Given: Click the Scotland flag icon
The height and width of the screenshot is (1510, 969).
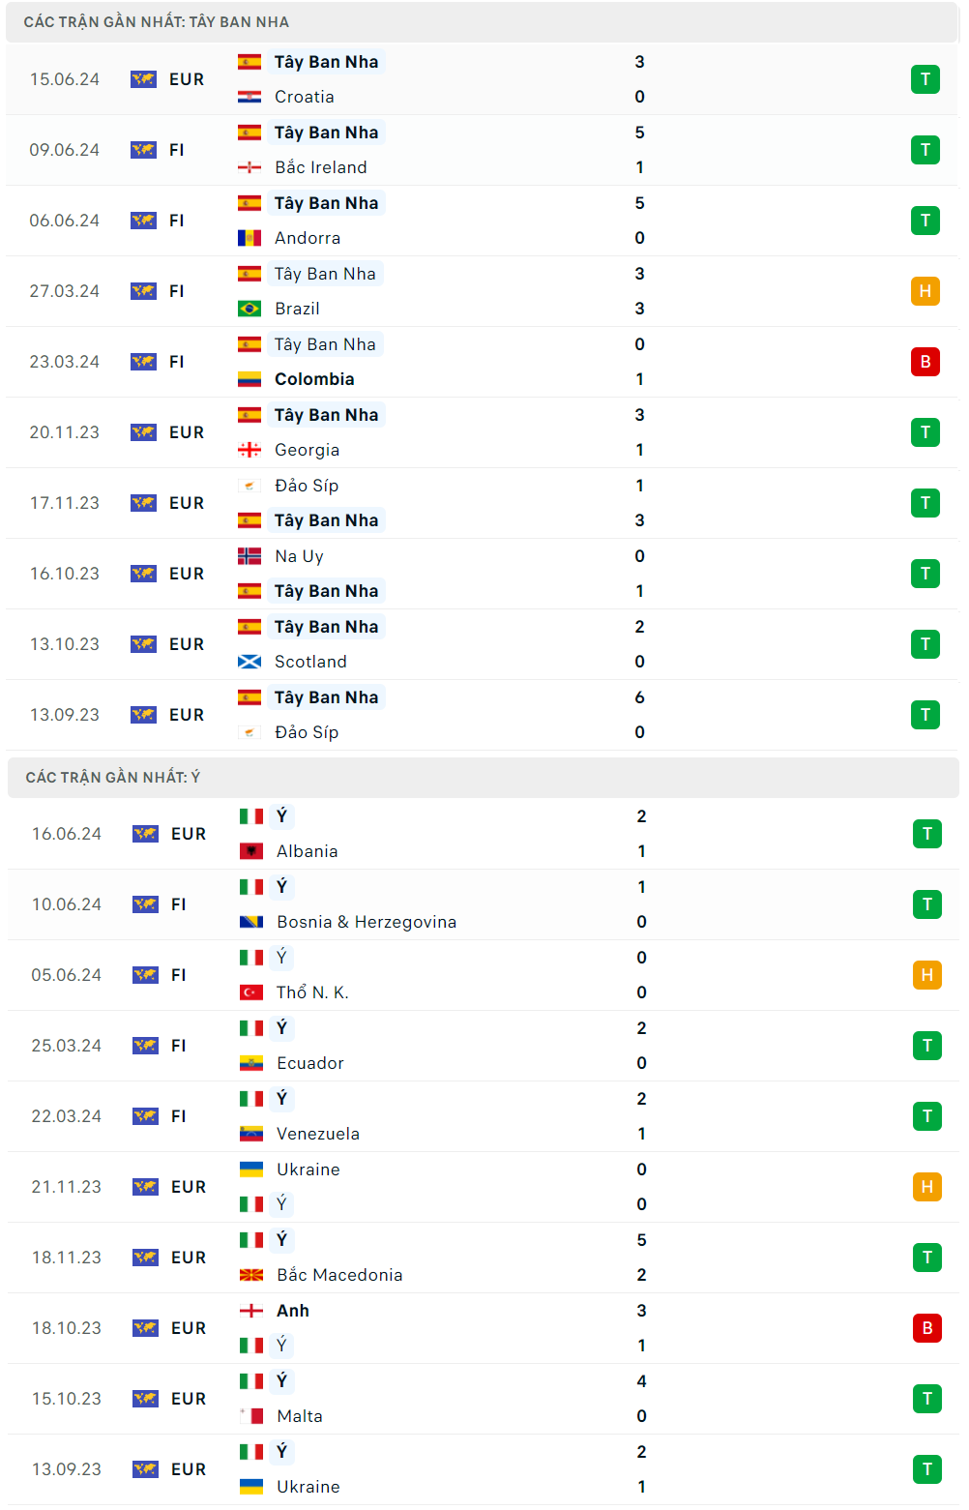Looking at the screenshot, I should point(250,662).
